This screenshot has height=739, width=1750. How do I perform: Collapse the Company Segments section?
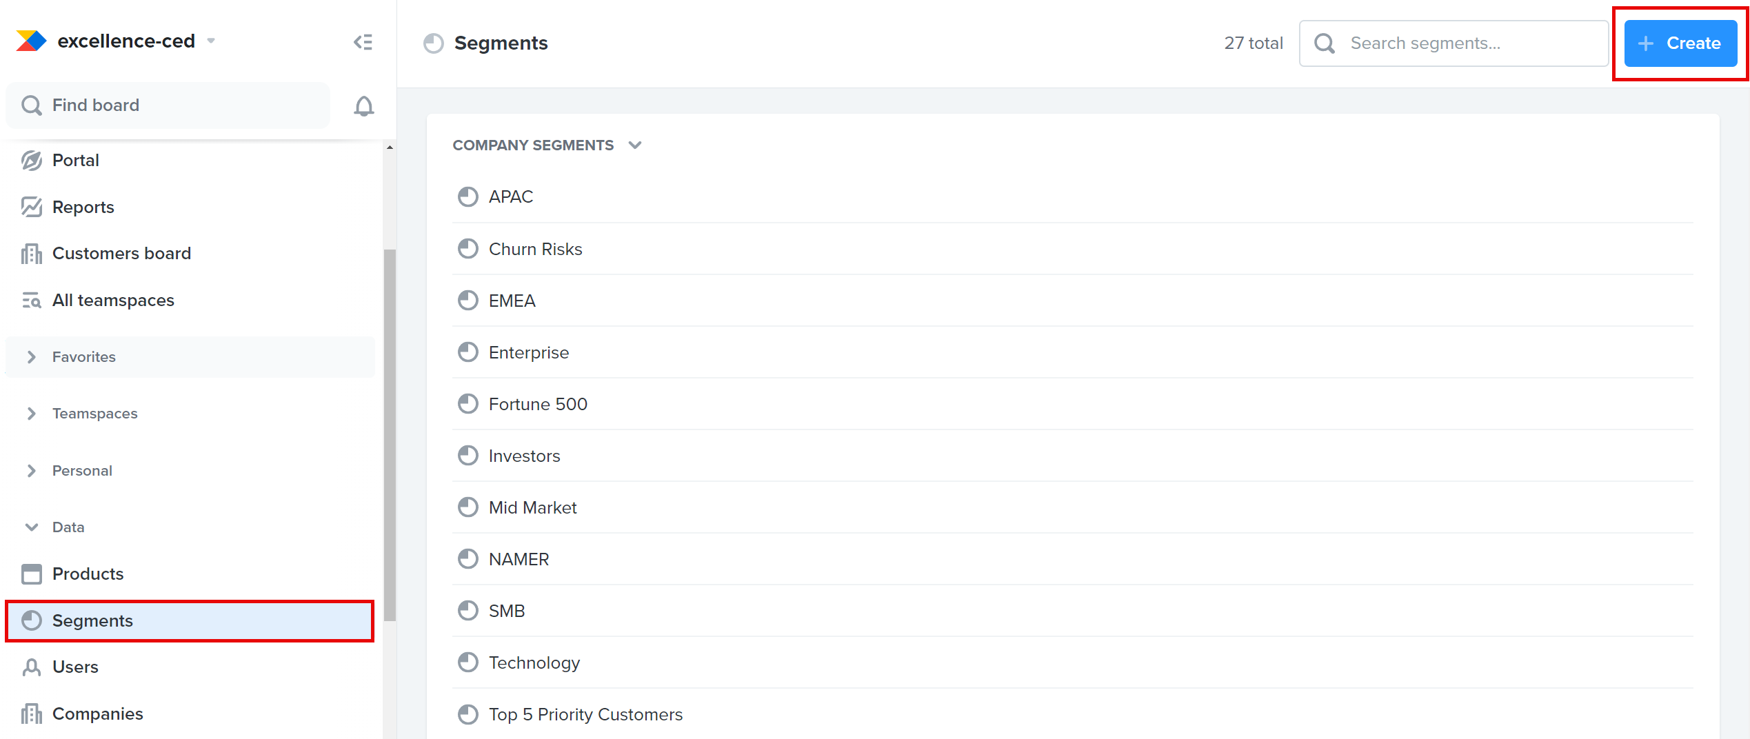pyautogui.click(x=635, y=145)
